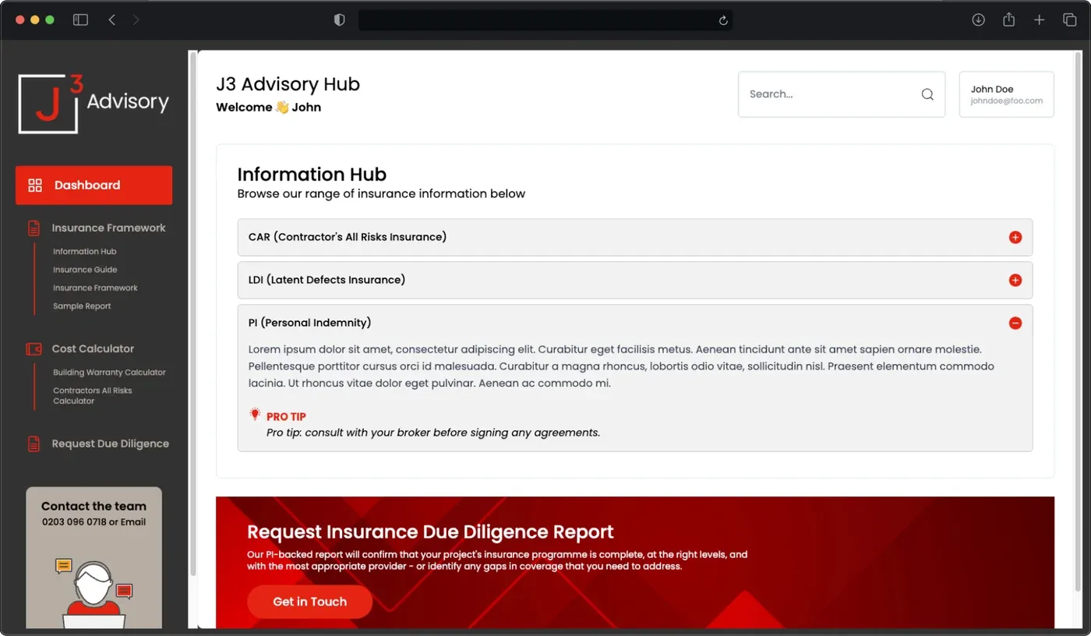
Task: Click LDI (Latent Defects Insurance) heading
Action: click(x=327, y=280)
